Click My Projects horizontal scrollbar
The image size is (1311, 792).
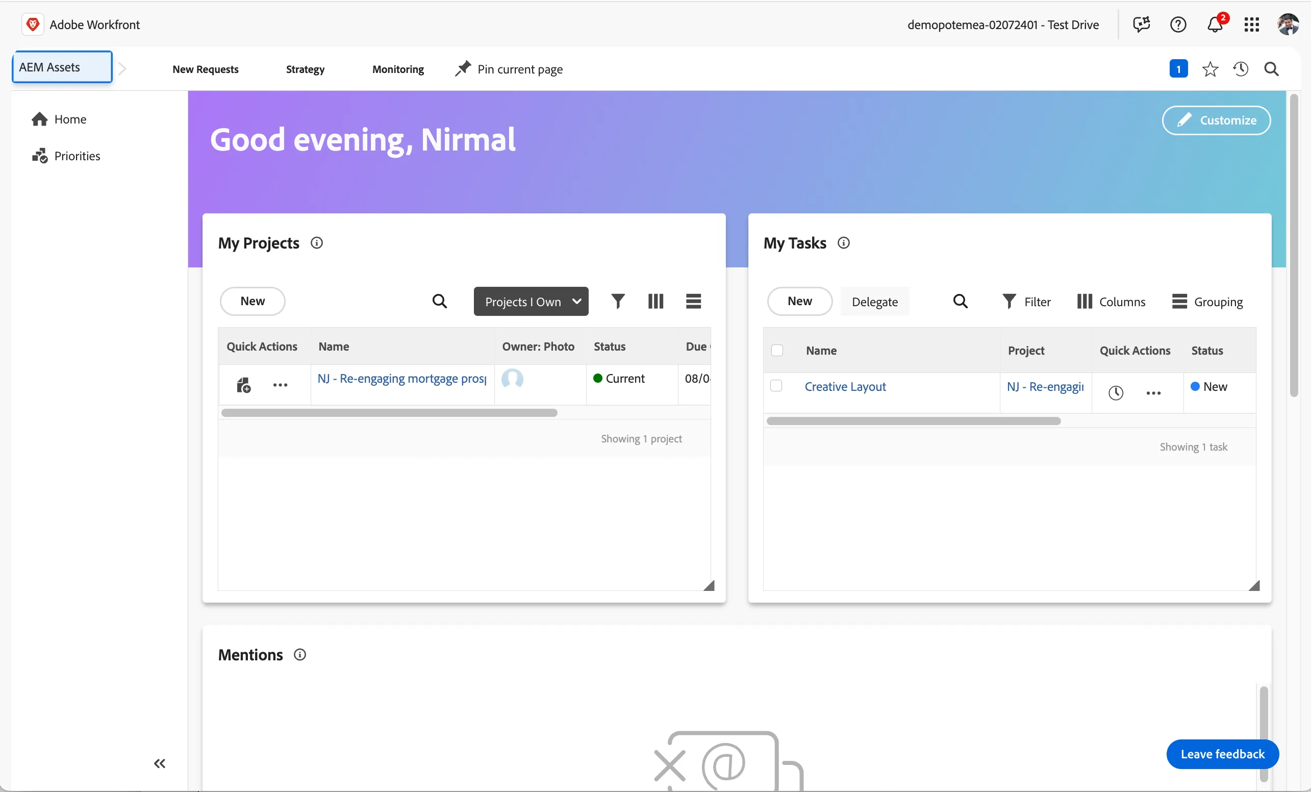tap(389, 413)
